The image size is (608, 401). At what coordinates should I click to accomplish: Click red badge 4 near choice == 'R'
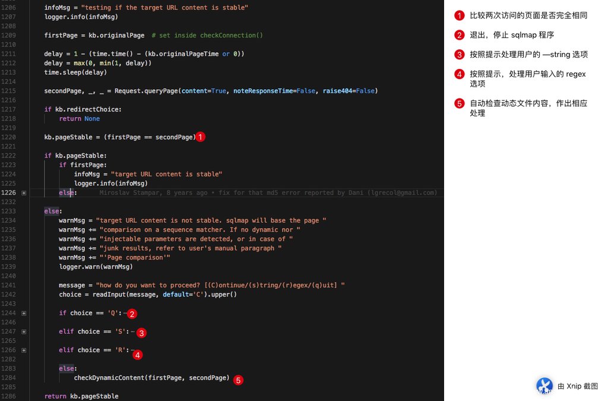point(137,355)
